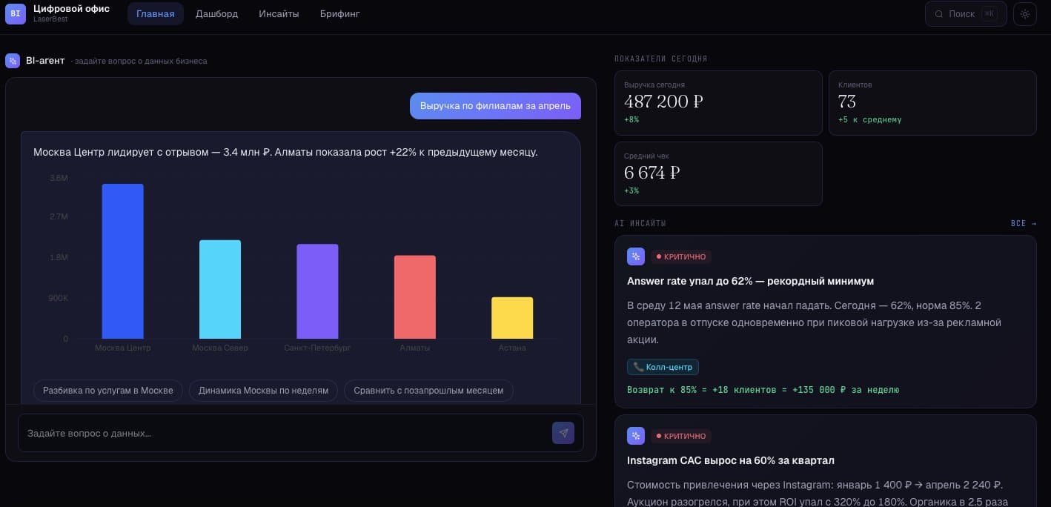
Task: Toggle the light theme sun icon
Action: pos(1025,14)
